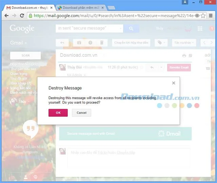
Task: Bookmark this page with the star icon
Action: [203, 16]
